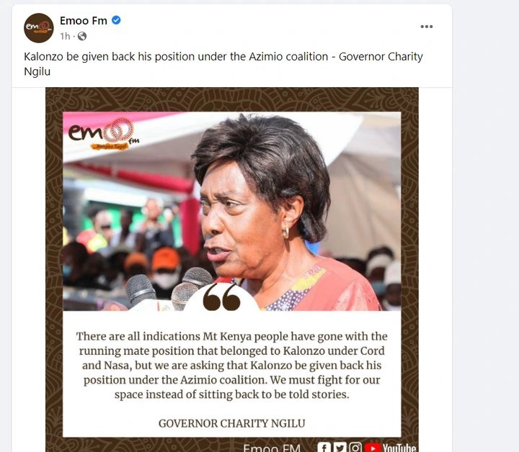Click the Emoo FM footer label
This screenshot has height=452, width=519.
pyautogui.click(x=272, y=448)
